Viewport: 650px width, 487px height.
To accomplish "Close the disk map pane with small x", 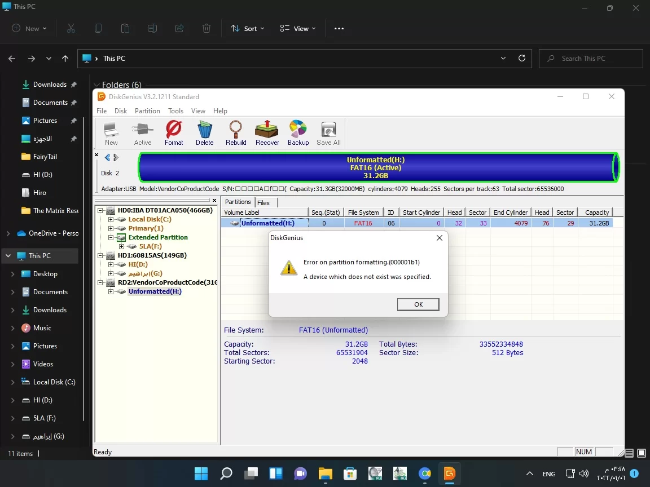I will pyautogui.click(x=96, y=156).
